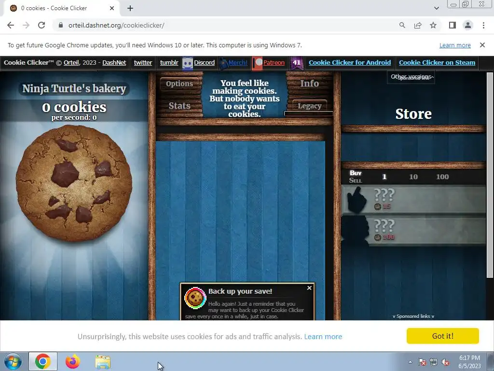The height and width of the screenshot is (371, 494).
Task: Expand the Other versions dropdown
Action: 411,77
